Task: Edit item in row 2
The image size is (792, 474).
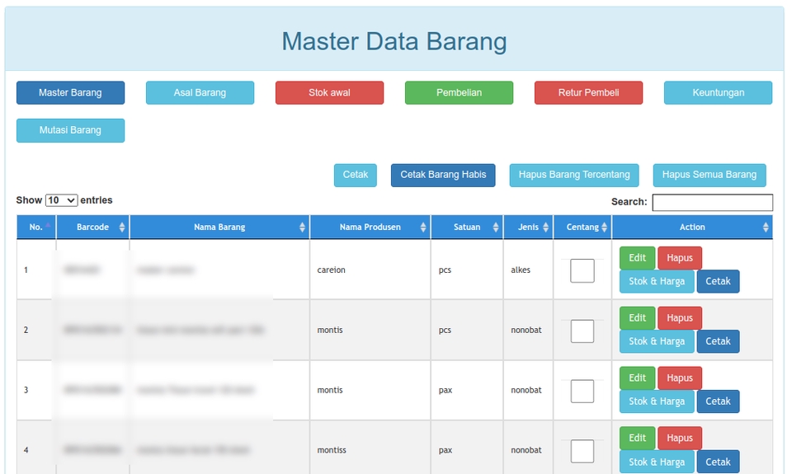Action: pos(638,318)
